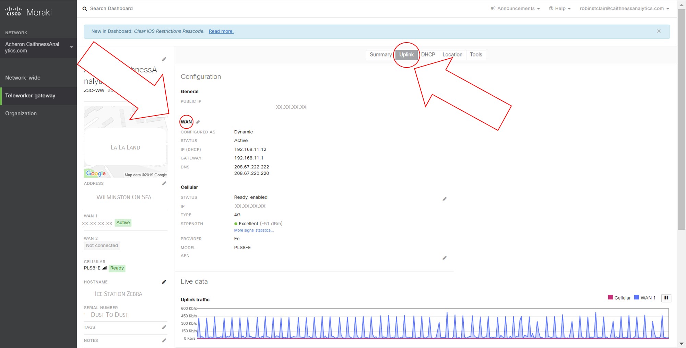The height and width of the screenshot is (348, 686).
Task: Edit the address with its pencil icon
Action: (164, 183)
